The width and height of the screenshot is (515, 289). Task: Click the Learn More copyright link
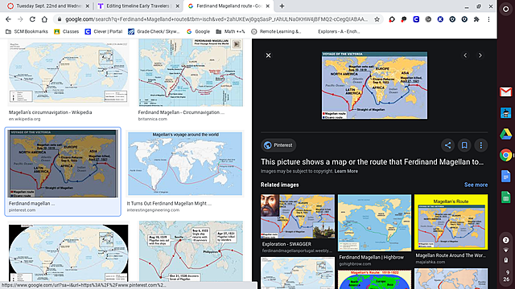tap(346, 171)
